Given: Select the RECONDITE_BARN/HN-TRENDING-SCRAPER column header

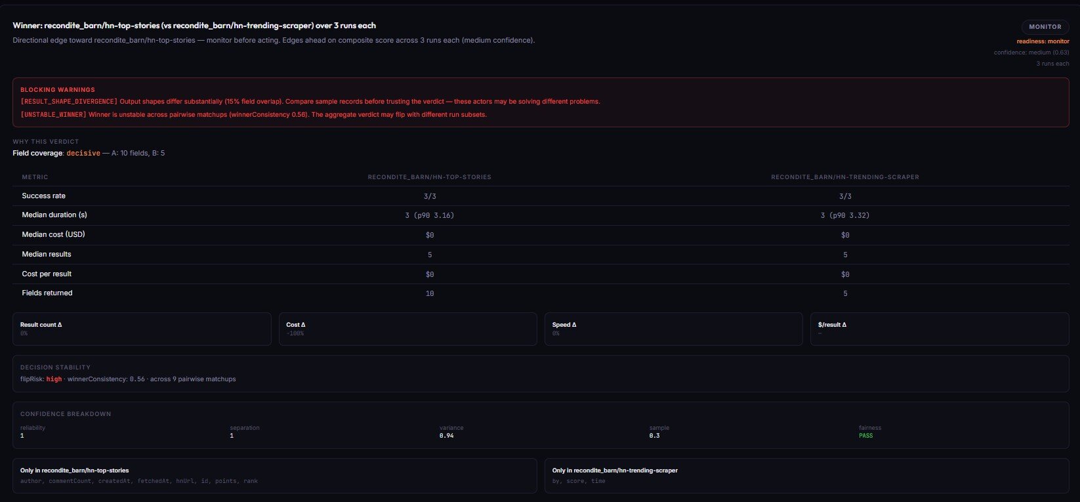Looking at the screenshot, I should click(x=844, y=177).
